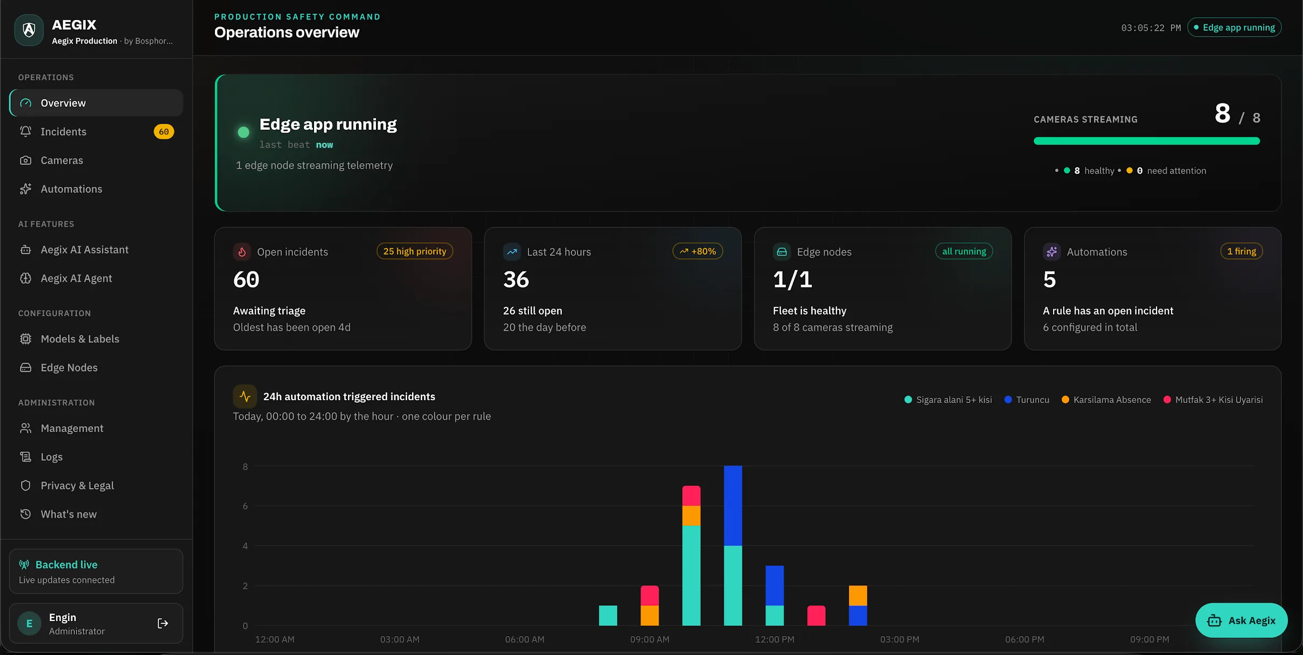Screen dimensions: 1303x655
Task: Click the Edge nodes card icon
Action: [782, 252]
